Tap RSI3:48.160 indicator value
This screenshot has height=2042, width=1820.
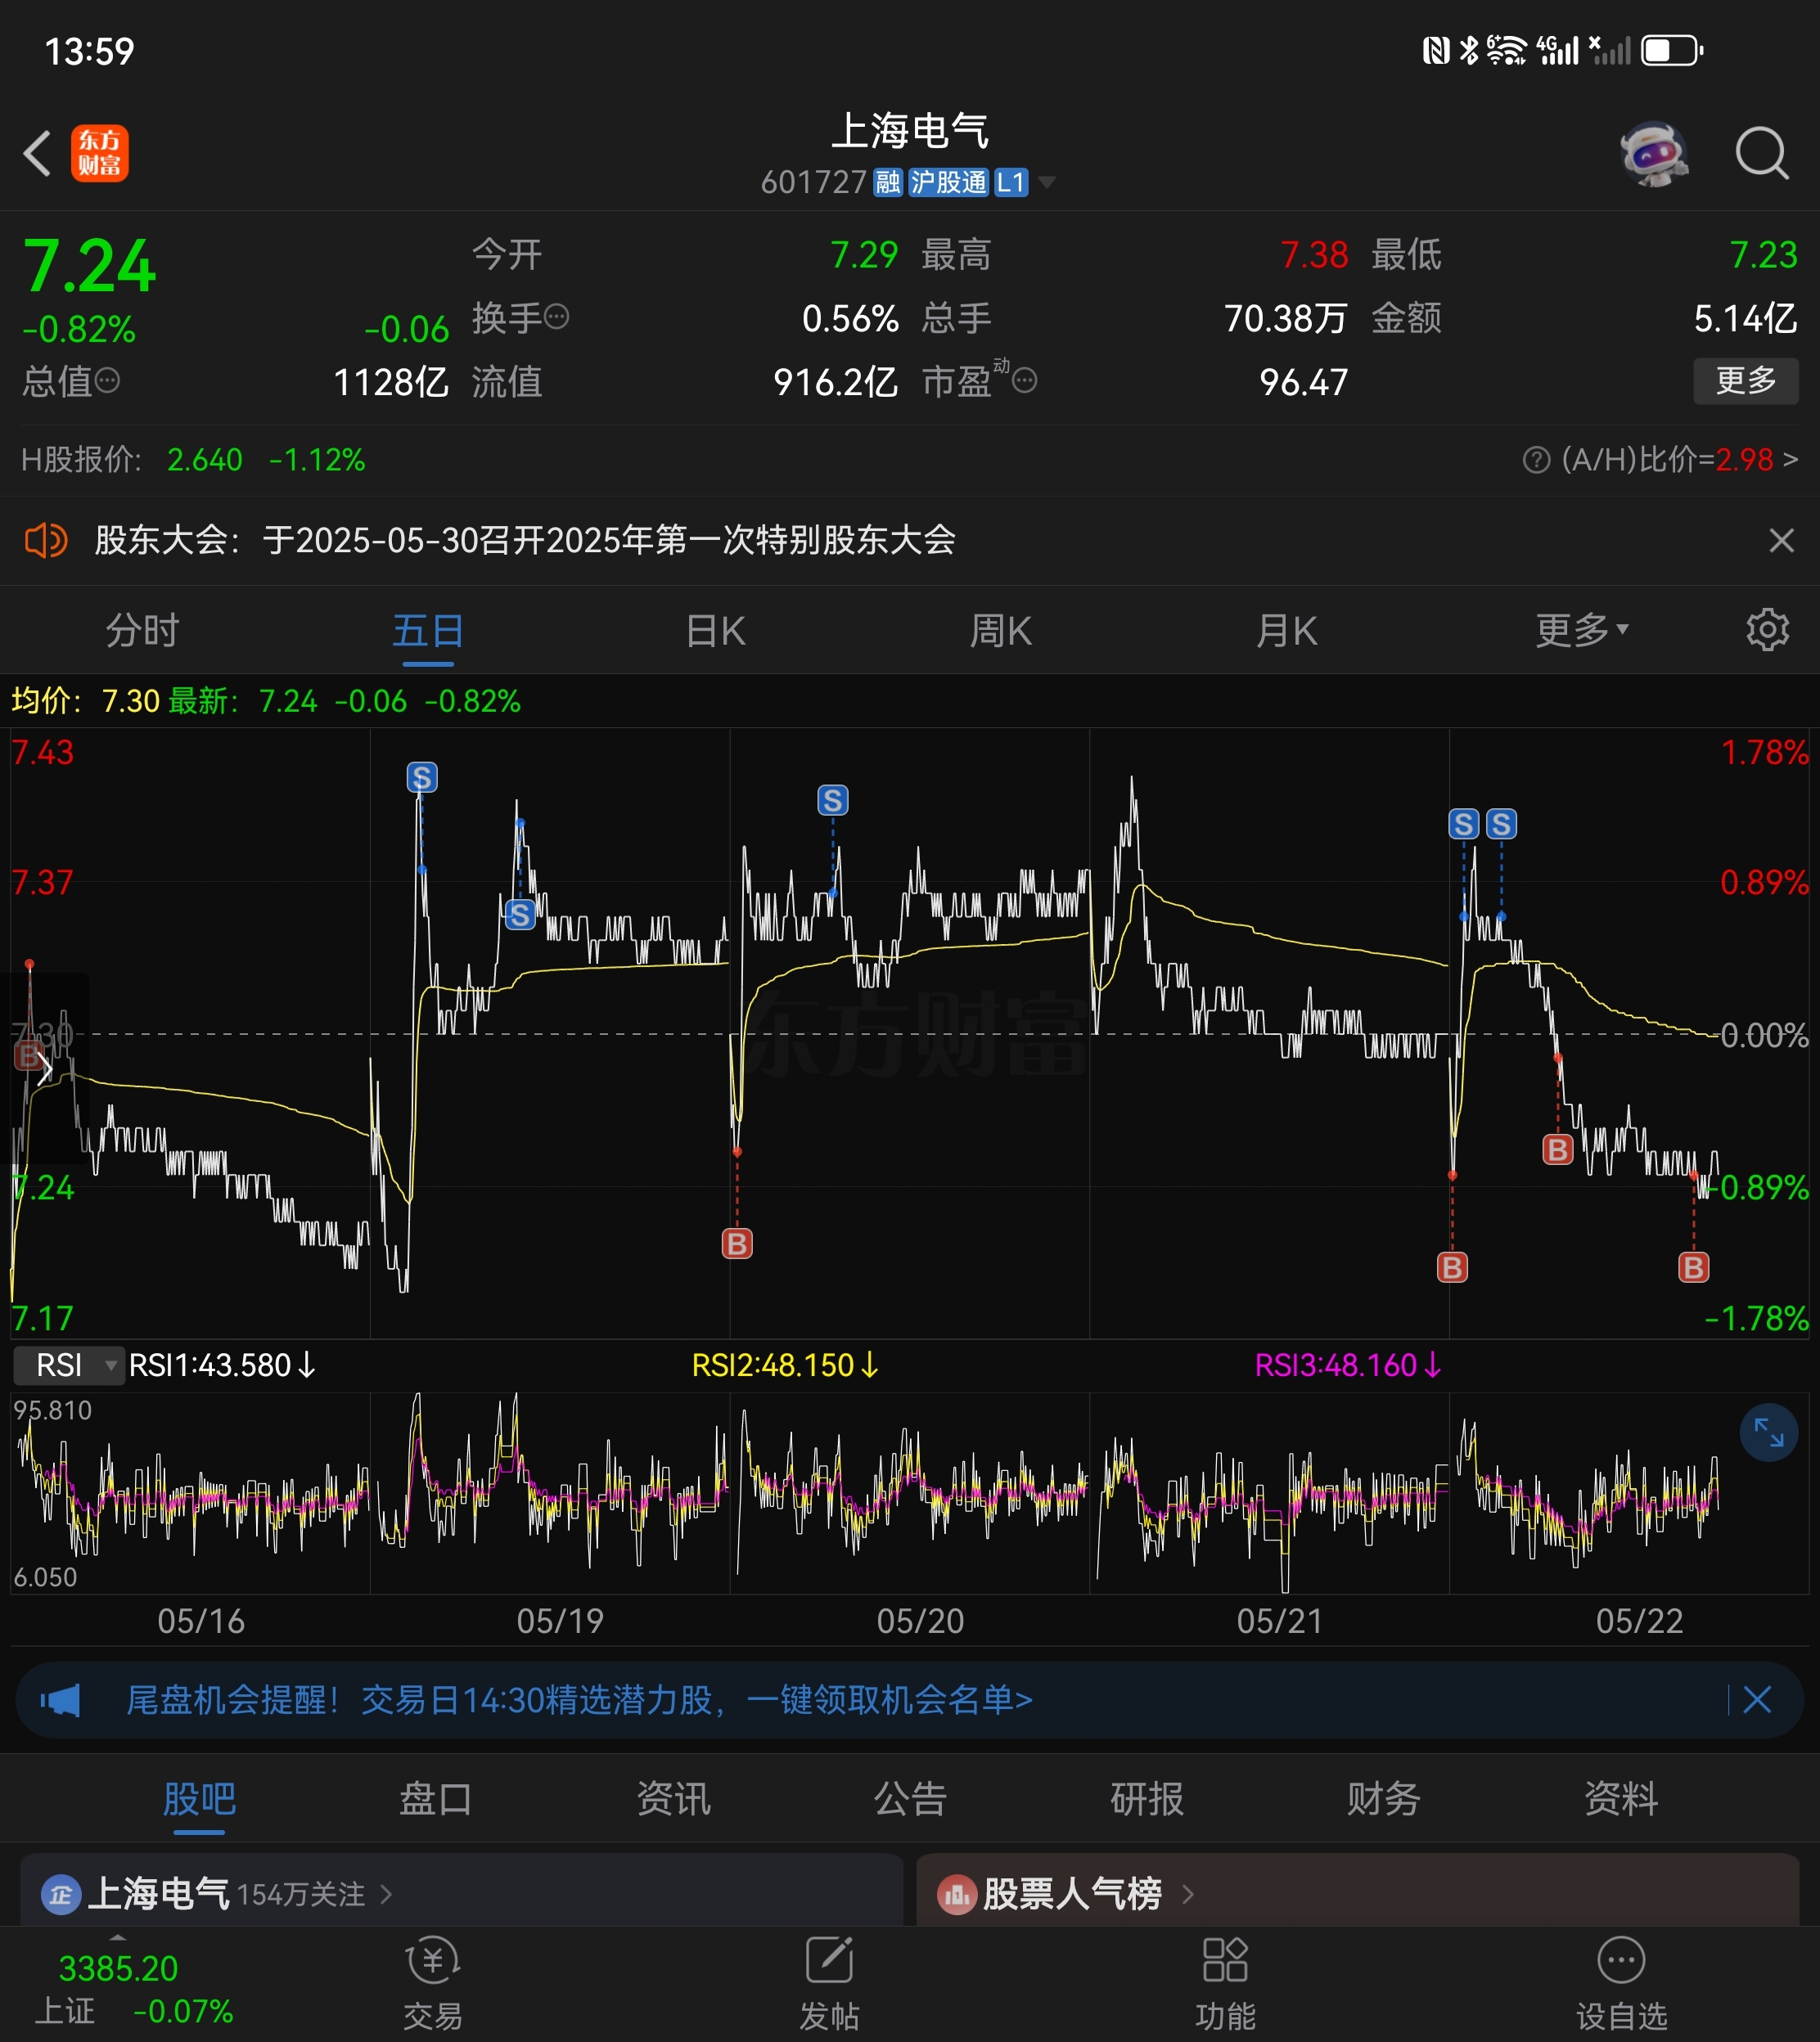pos(1348,1365)
